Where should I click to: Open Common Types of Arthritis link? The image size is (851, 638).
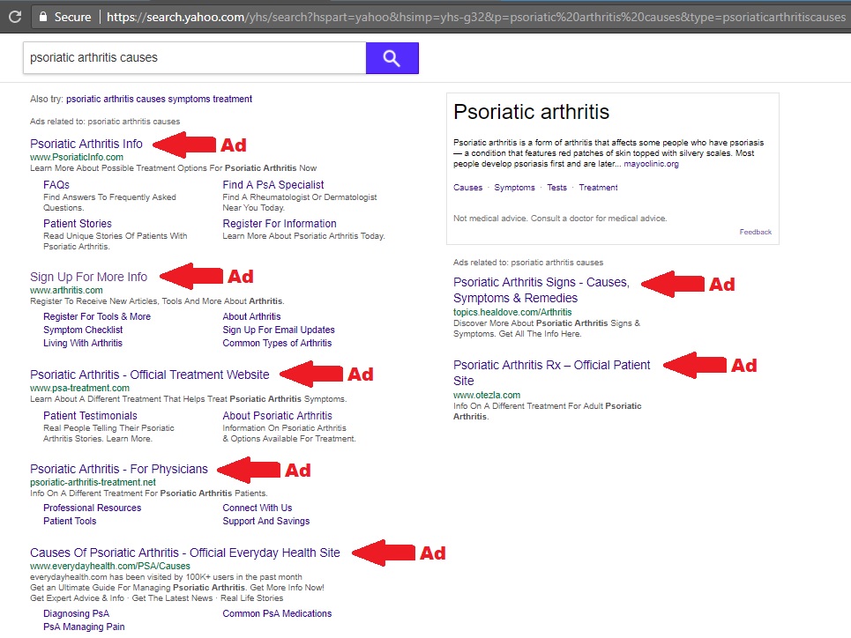pos(277,343)
